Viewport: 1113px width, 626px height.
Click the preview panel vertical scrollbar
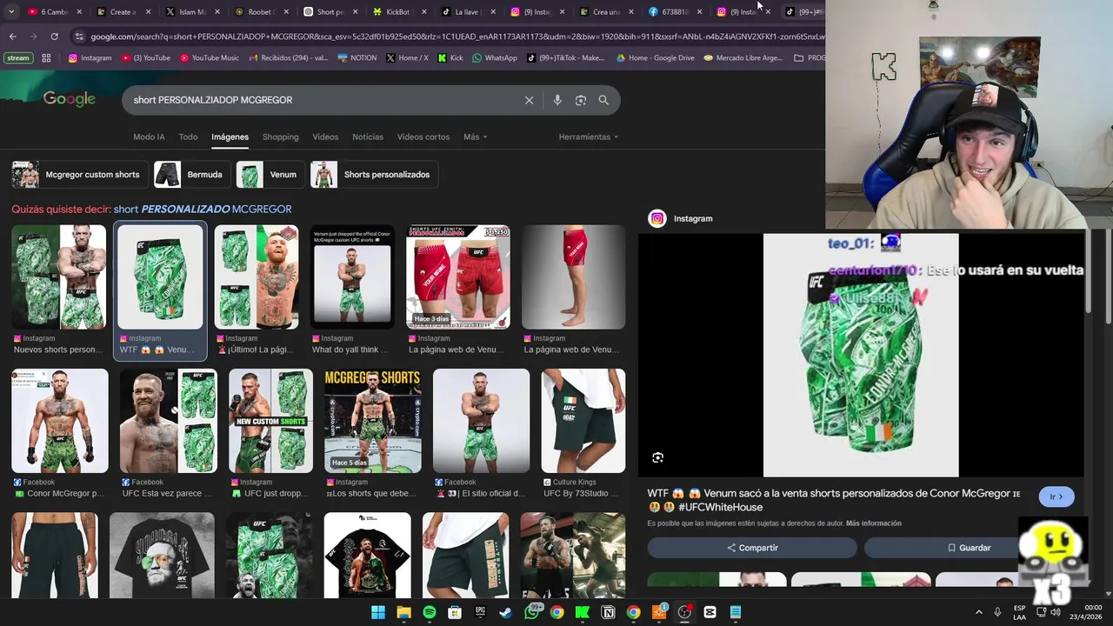click(x=1089, y=270)
